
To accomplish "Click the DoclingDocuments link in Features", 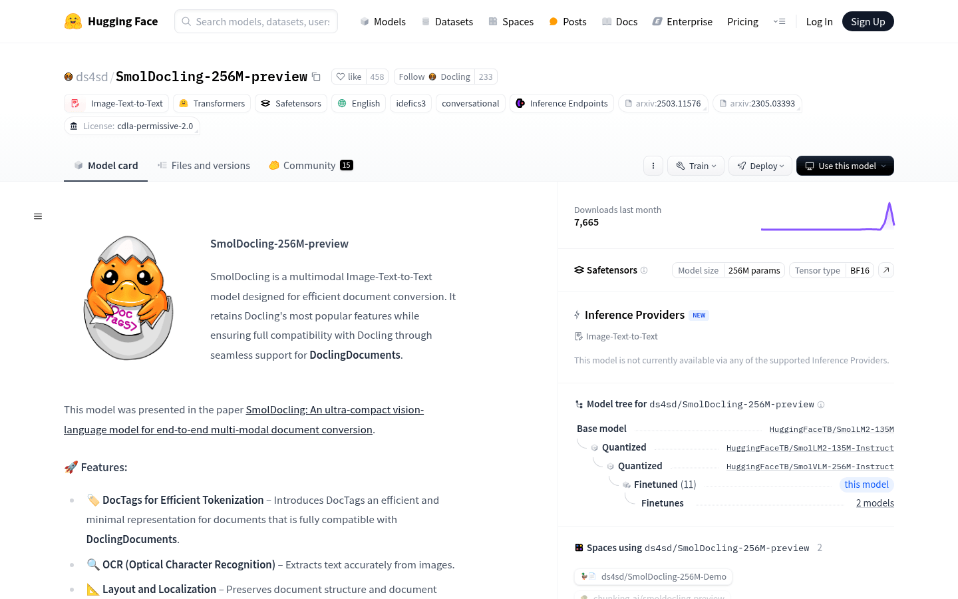I will point(132,539).
